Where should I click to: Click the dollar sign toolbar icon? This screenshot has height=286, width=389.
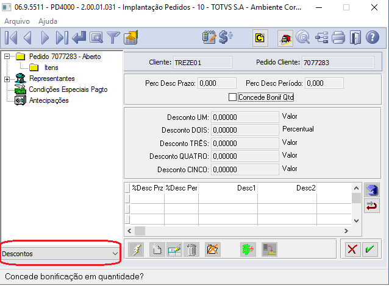pyautogui.click(x=226, y=37)
